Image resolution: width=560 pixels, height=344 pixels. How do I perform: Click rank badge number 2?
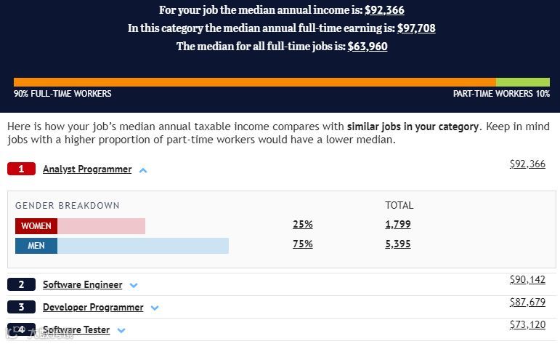(x=21, y=285)
